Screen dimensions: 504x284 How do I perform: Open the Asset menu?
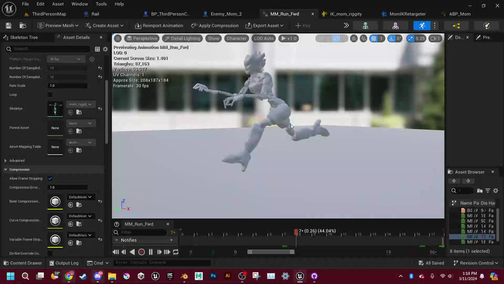(58, 4)
